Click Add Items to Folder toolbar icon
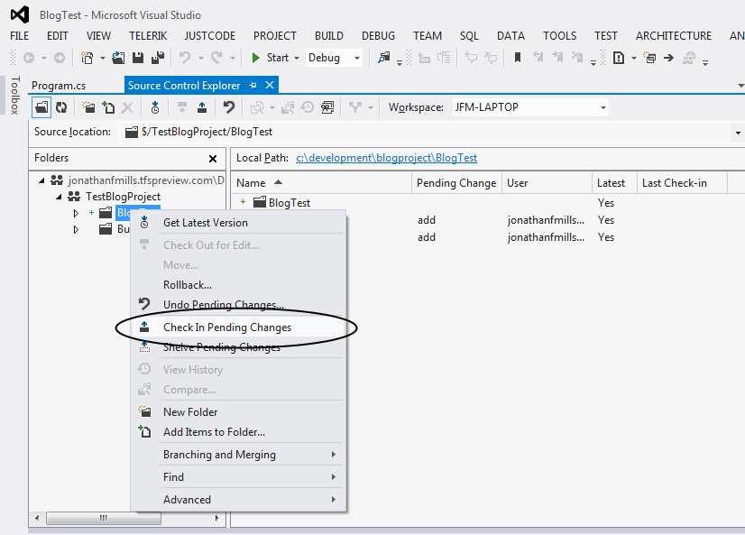745x535 pixels. [108, 107]
